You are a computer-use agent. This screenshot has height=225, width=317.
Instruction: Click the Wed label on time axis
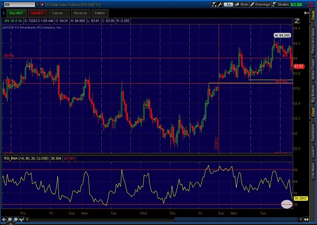pyautogui.click(x=144, y=213)
